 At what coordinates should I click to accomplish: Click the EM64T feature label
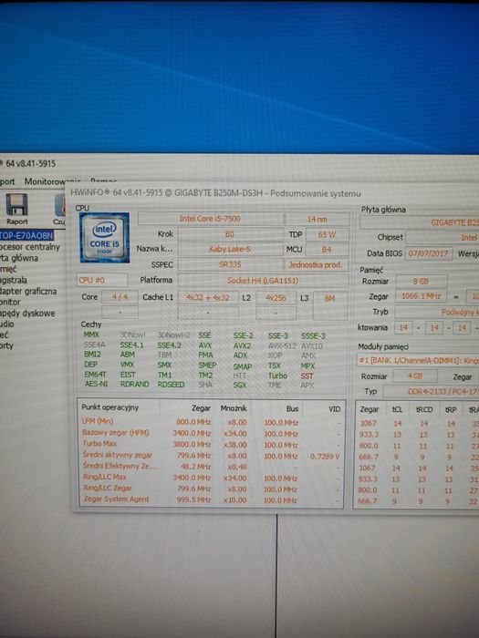pyautogui.click(x=95, y=374)
